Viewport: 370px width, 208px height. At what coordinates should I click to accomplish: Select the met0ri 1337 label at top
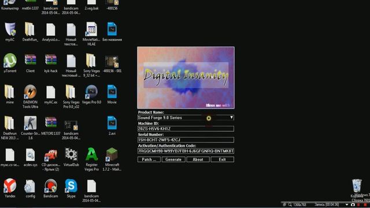[x=30, y=8]
